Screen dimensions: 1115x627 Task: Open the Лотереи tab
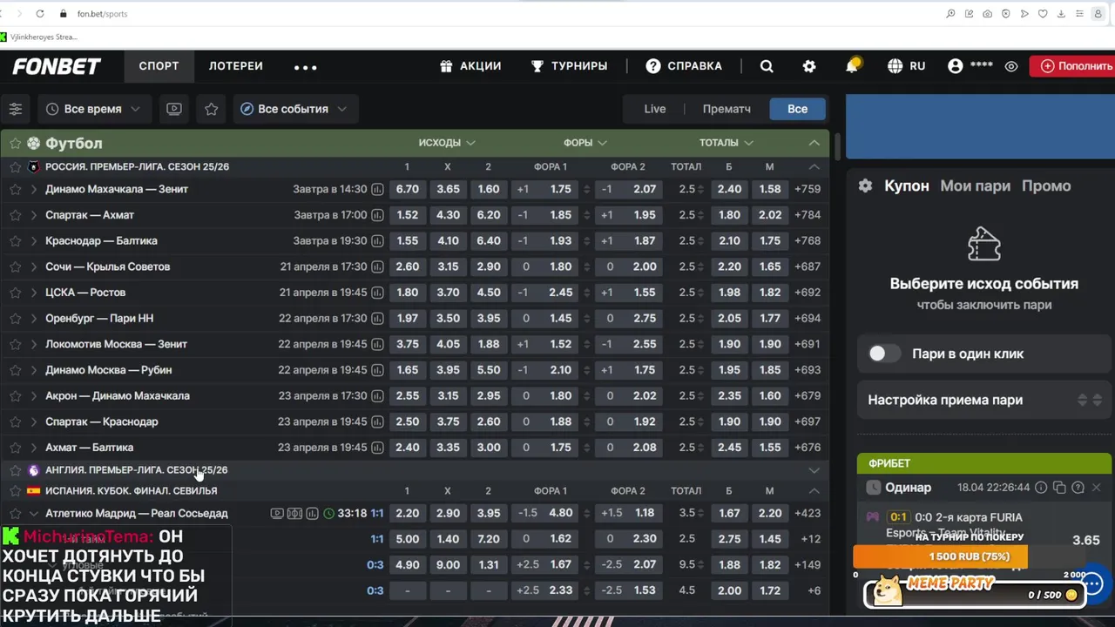[x=235, y=66]
